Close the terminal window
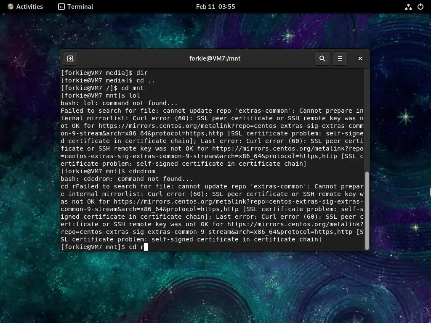The width and height of the screenshot is (431, 323). (360, 58)
